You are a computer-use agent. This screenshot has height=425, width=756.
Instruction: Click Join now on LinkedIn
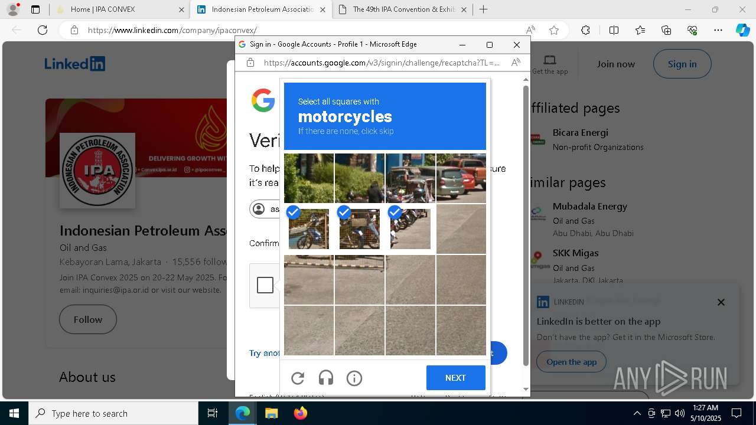pyautogui.click(x=615, y=64)
